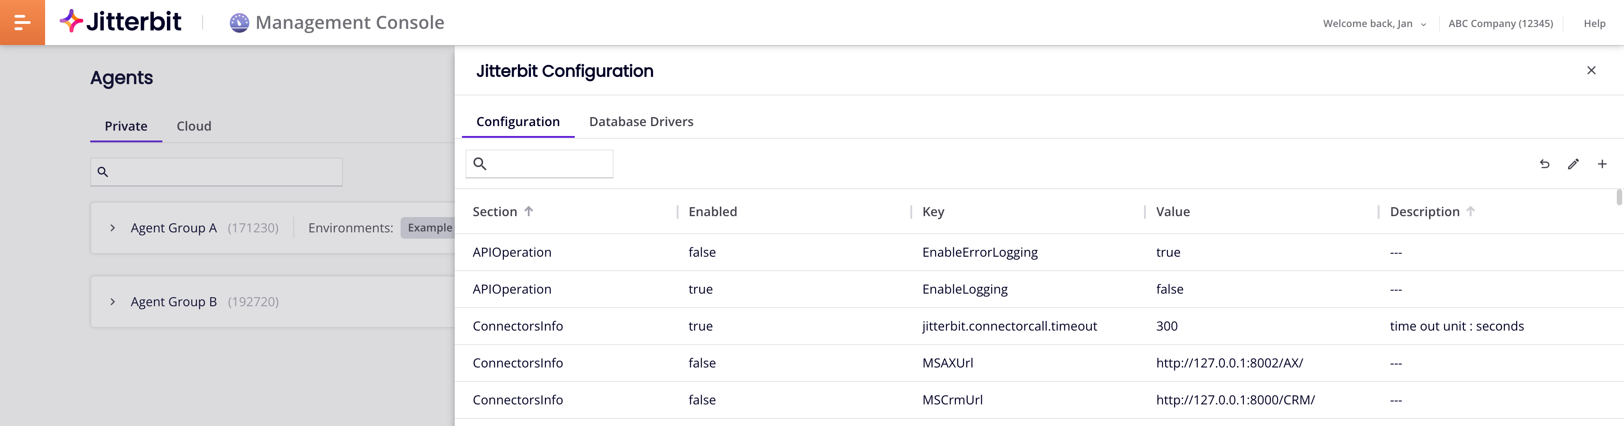
Task: Click the Jitterbit logo
Action: tap(120, 22)
